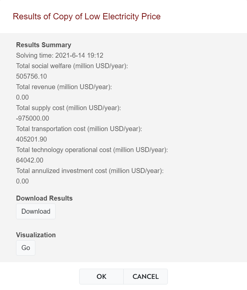Click the 'Total technology operational cost' label
This screenshot has width=247, height=290.
[x=92, y=150]
